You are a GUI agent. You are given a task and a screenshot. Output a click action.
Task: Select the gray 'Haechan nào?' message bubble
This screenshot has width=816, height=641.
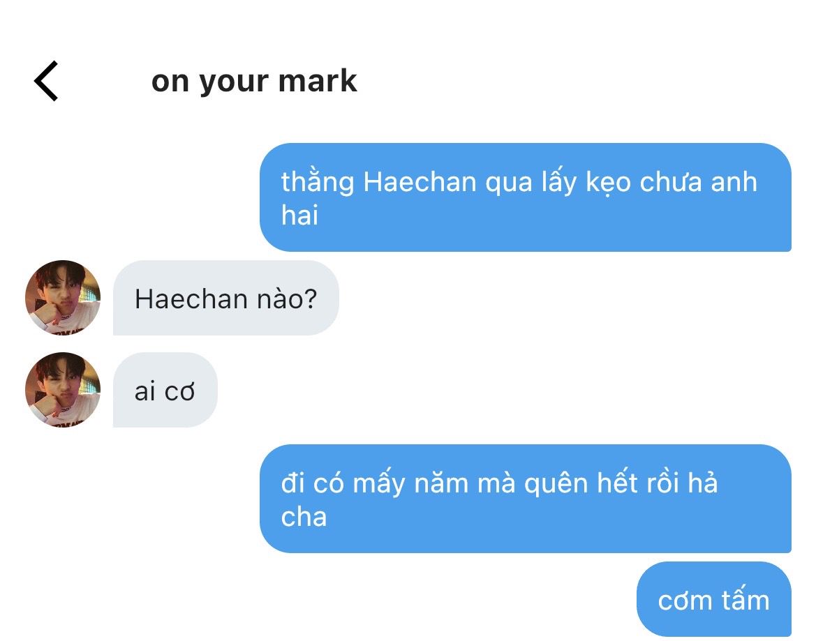[x=226, y=298]
